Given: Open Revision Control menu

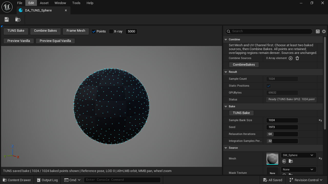Looking at the screenshot, I should pyautogui.click(x=306, y=180).
